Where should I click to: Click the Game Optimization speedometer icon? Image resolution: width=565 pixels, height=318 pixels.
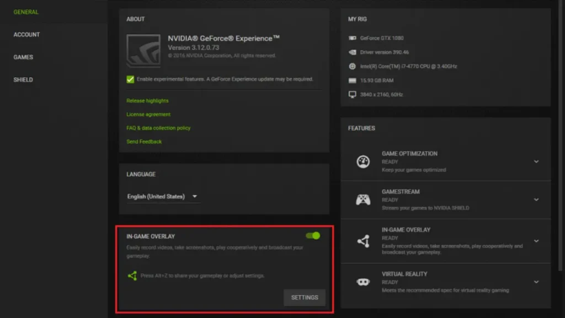[x=363, y=161]
